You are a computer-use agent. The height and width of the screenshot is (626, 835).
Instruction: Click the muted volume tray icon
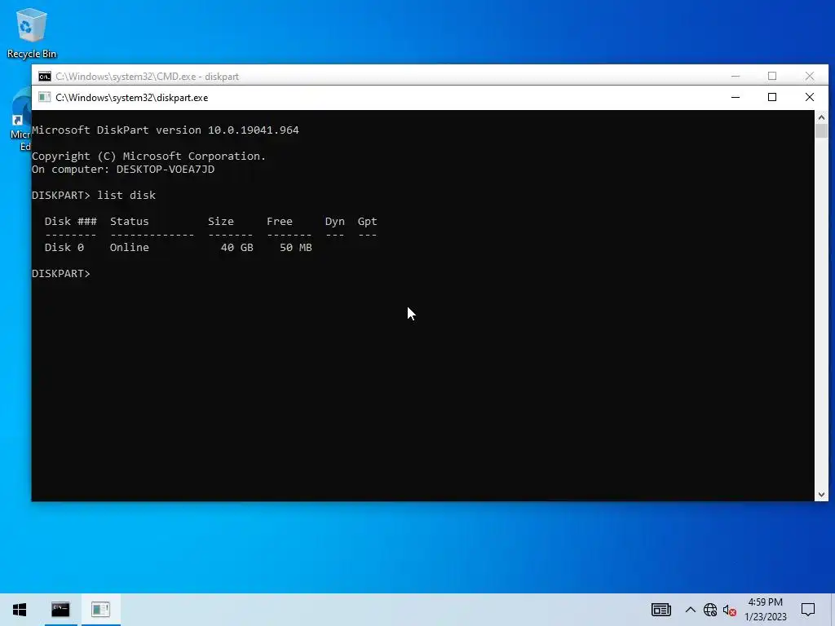click(730, 610)
